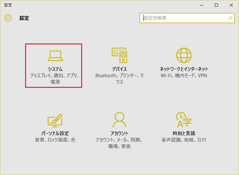Minimize the 設定 window
Image resolution: width=239 pixels, height=175 pixels.
(202, 5)
